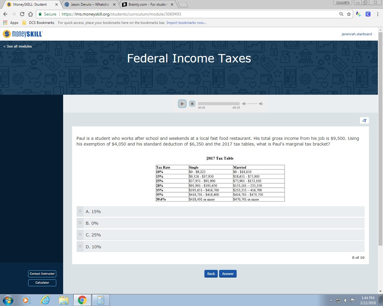
Task: Reload the current page
Action: point(22,14)
